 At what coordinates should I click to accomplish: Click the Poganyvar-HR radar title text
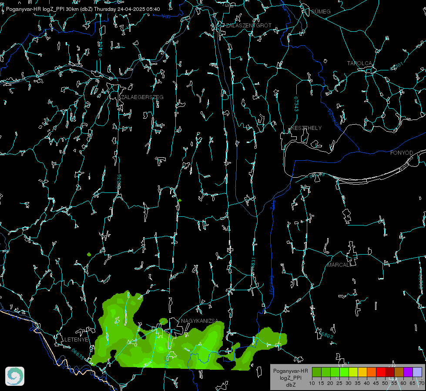(83, 9)
